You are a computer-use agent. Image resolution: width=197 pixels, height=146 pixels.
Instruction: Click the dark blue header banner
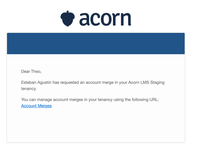(96, 44)
